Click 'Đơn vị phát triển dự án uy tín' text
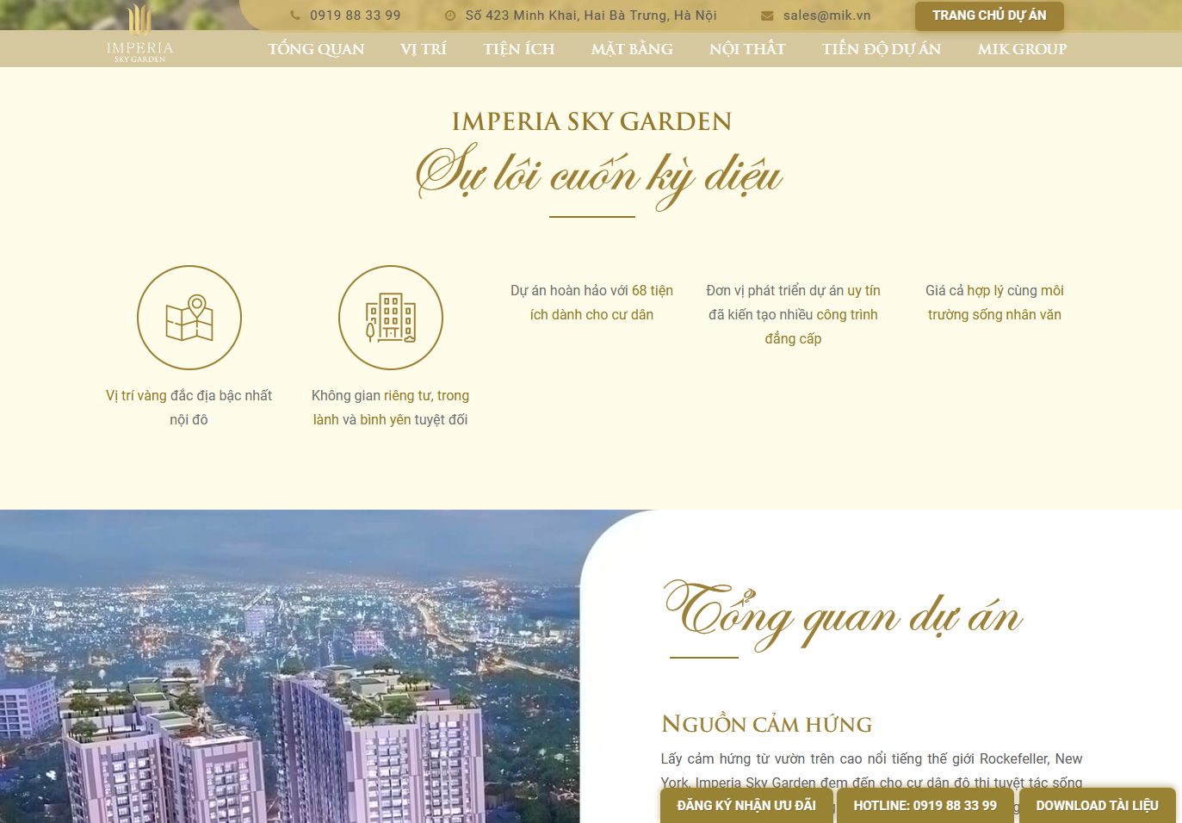Screen dimensions: 1182x823 [793, 314]
